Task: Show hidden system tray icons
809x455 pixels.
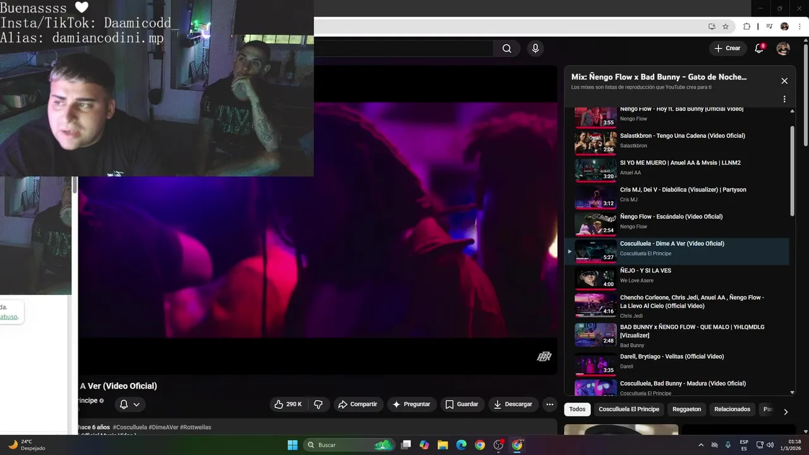Action: (702, 445)
